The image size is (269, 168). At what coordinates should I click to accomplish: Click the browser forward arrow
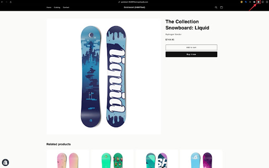tap(6, 2)
